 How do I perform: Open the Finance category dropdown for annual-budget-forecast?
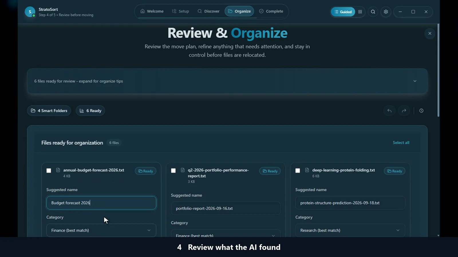coord(101,230)
